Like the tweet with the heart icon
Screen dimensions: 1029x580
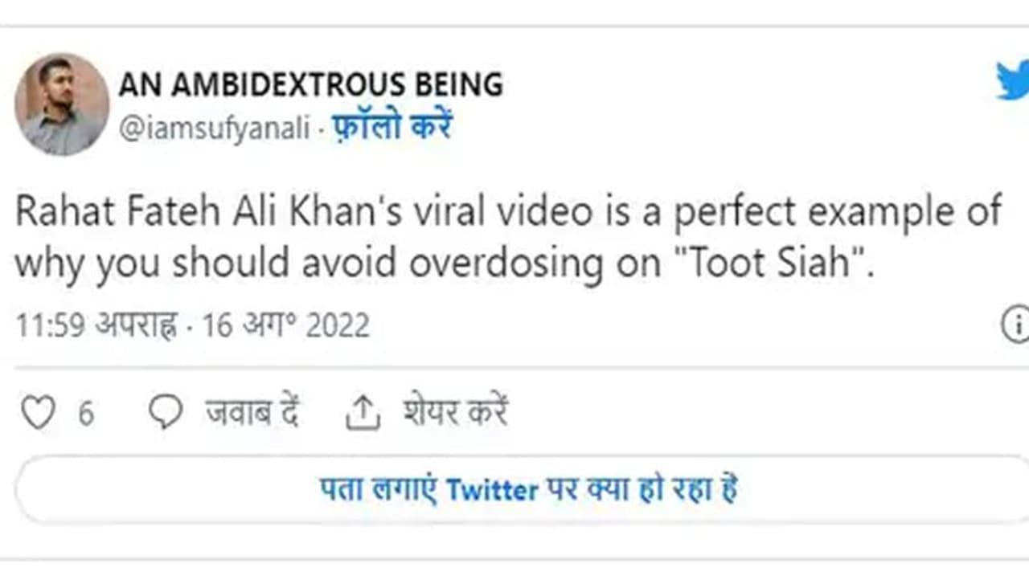[x=37, y=413]
